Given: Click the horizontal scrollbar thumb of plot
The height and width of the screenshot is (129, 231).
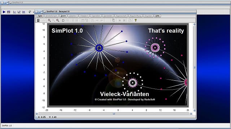Looking at the screenshot, I should point(114,114).
